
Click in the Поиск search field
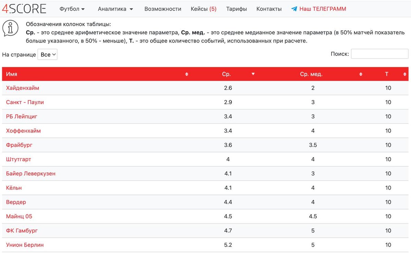379,54
